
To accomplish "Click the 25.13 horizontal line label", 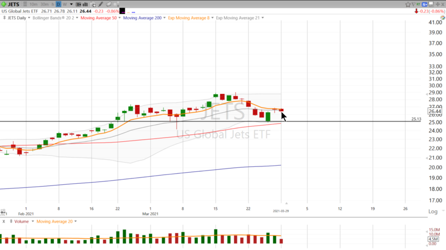I will pyautogui.click(x=416, y=119).
